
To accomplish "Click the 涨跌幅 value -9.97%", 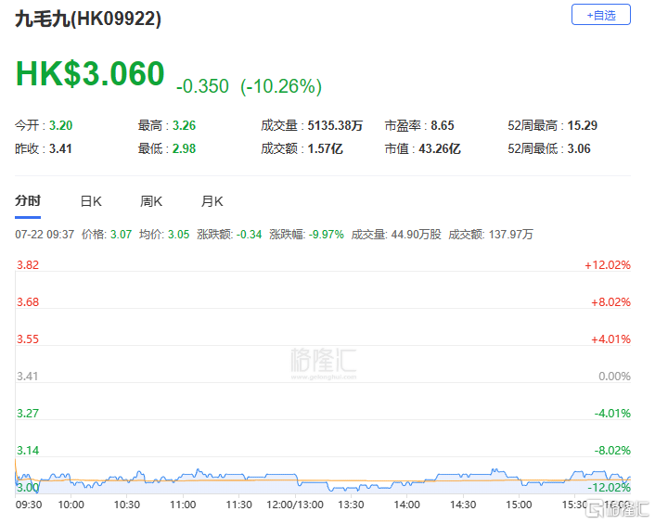I will (327, 235).
